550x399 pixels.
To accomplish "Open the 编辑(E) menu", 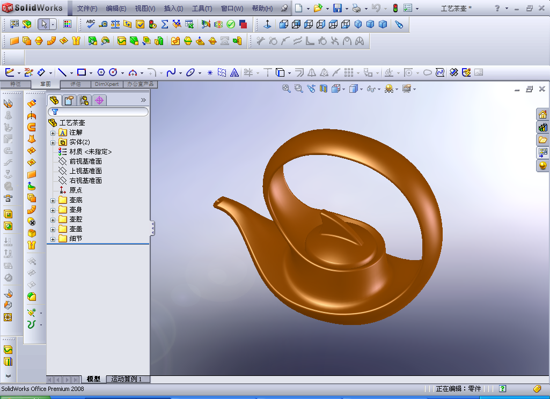I will (116, 9).
